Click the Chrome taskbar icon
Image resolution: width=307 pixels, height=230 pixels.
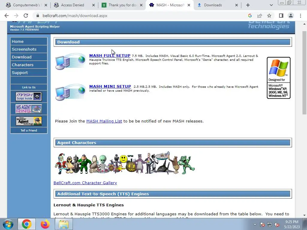tap(27, 224)
